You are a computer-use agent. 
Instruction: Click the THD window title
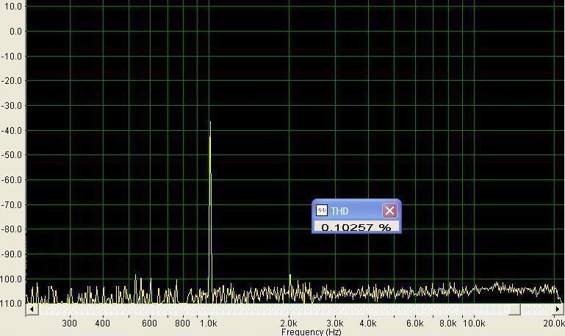click(x=339, y=211)
